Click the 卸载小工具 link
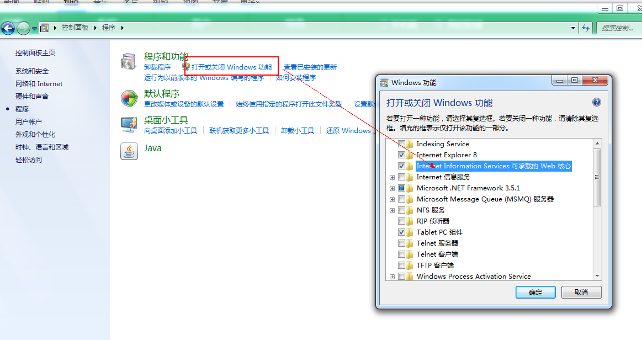642x340 pixels. (298, 131)
